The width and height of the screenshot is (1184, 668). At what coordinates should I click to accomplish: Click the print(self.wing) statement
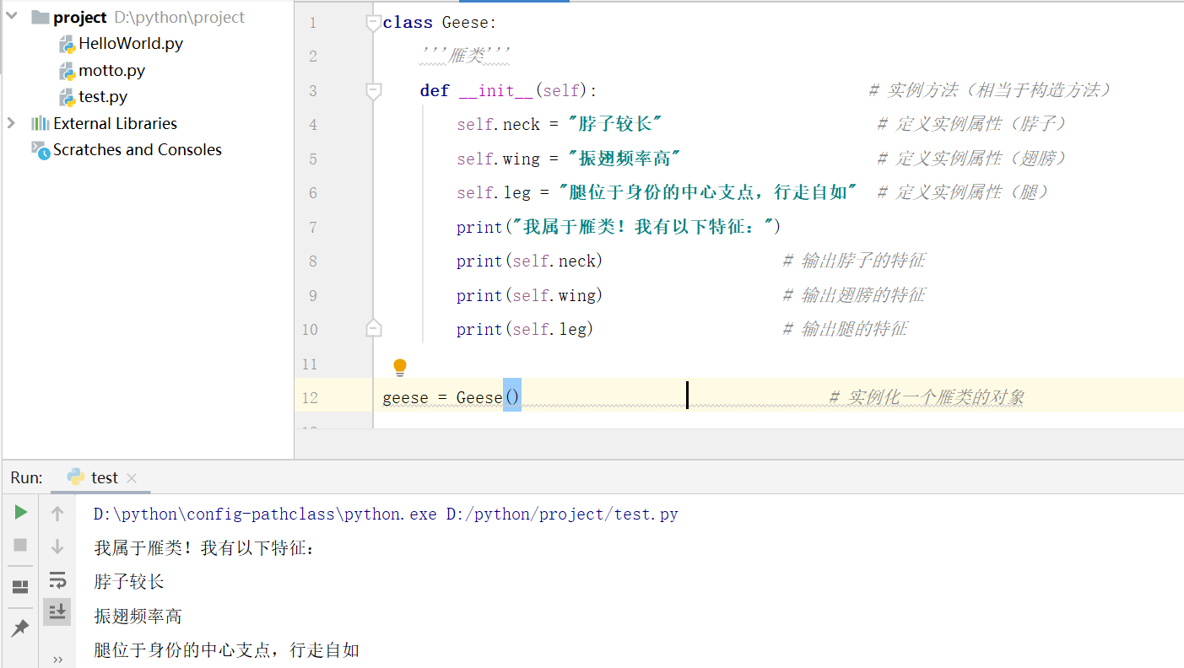[530, 296]
